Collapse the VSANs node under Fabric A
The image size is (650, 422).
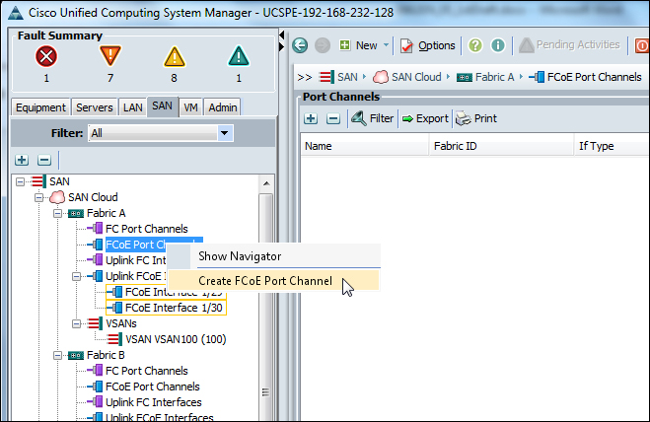pos(76,323)
